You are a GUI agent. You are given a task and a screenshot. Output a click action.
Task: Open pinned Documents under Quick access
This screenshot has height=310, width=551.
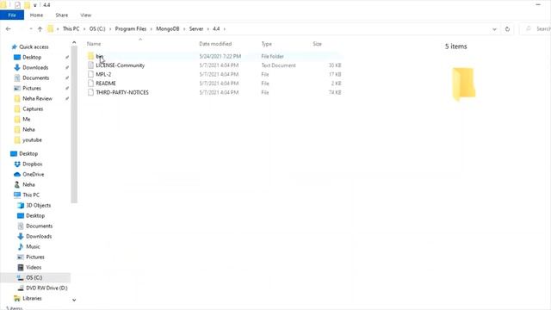(x=36, y=77)
